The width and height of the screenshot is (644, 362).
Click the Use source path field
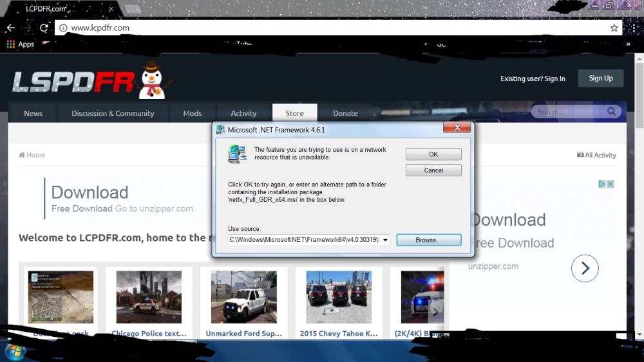point(305,240)
